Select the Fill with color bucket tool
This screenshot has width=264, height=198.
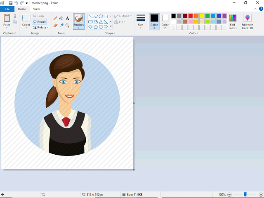(61, 18)
